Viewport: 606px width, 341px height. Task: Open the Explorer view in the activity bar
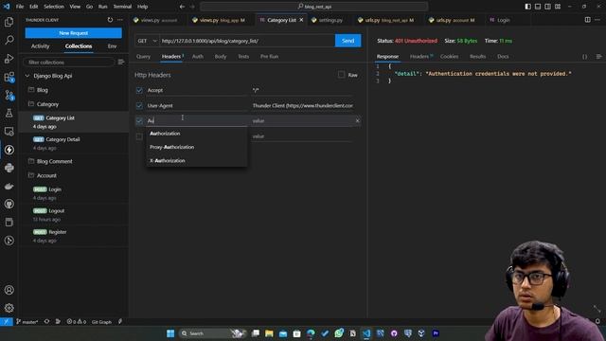point(9,22)
